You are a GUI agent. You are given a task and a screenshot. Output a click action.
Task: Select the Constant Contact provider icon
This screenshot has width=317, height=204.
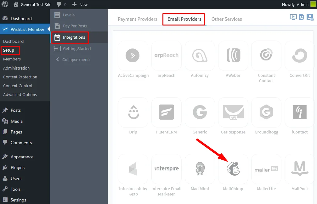point(266,54)
